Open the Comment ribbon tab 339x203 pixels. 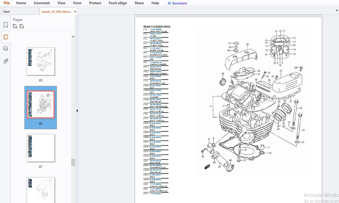[x=42, y=3]
